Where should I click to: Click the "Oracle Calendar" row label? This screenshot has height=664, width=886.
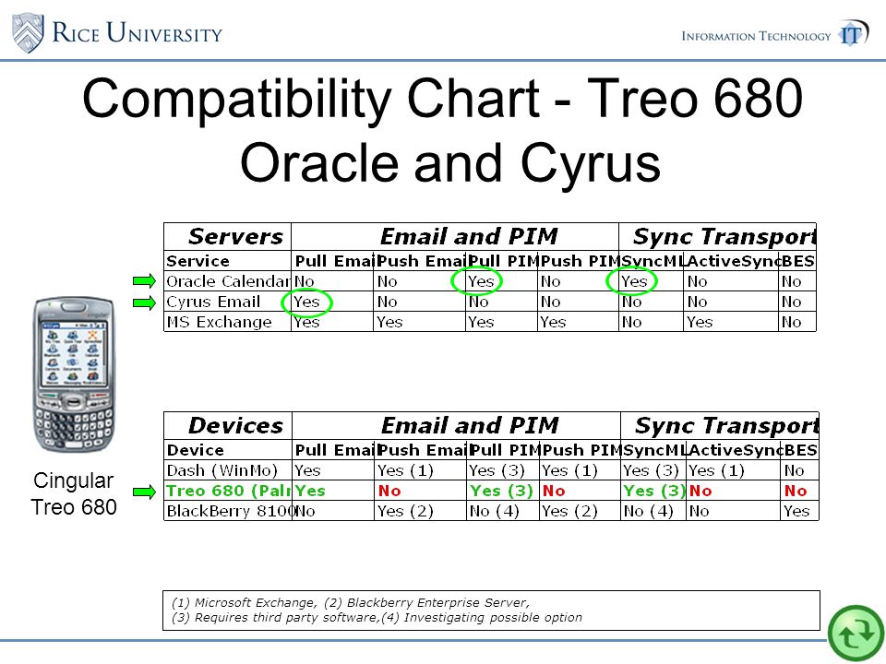[x=228, y=281]
